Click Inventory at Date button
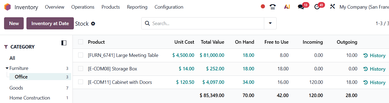 50,23
